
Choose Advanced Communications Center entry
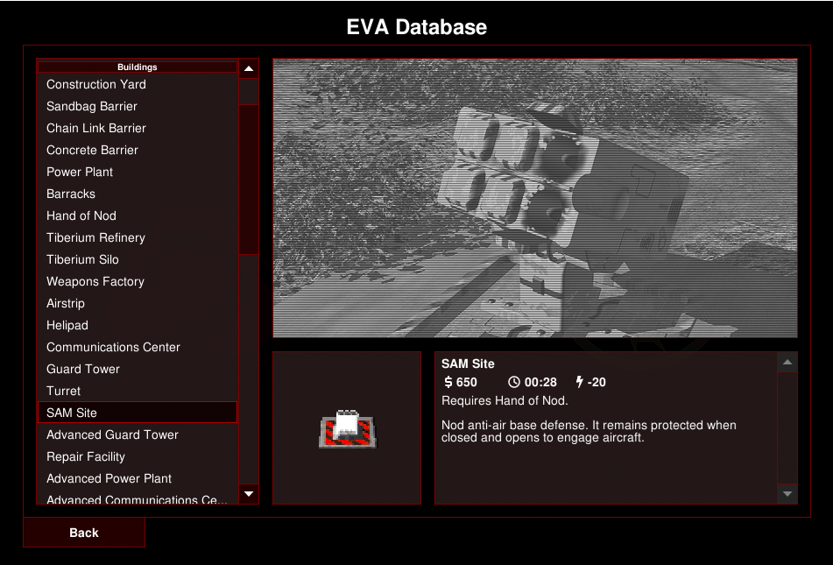click(137, 498)
